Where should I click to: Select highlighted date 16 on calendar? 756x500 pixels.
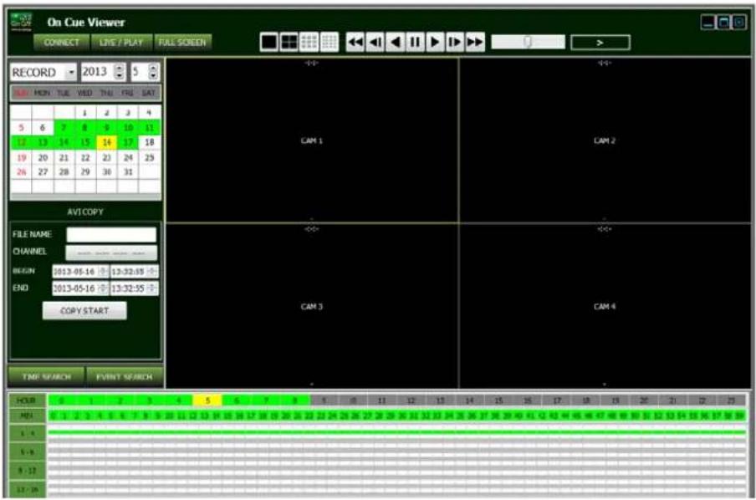[x=106, y=142]
